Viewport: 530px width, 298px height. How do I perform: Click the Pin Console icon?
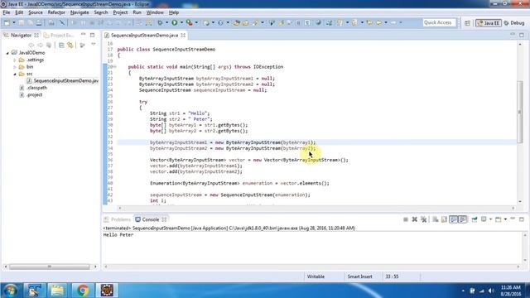[475, 219]
